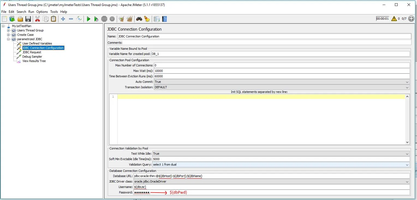Reset search with the brush icon

tap(147, 19)
